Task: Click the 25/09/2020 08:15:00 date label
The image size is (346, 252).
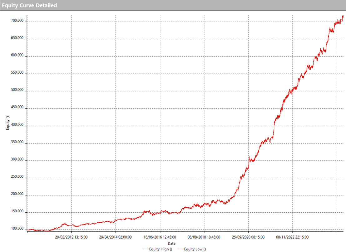Action: pyautogui.click(x=249, y=237)
